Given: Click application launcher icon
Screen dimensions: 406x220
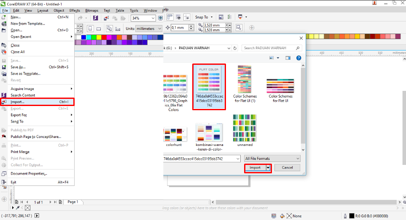Looking at the screenshot, I should 240,17.
